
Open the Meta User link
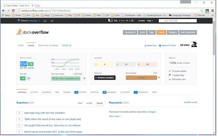[151, 45]
